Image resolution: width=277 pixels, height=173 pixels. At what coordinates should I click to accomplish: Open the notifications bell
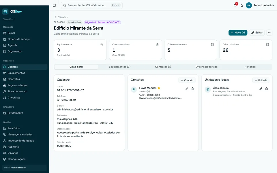tap(235, 5)
